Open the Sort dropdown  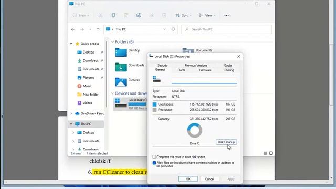(x=183, y=15)
